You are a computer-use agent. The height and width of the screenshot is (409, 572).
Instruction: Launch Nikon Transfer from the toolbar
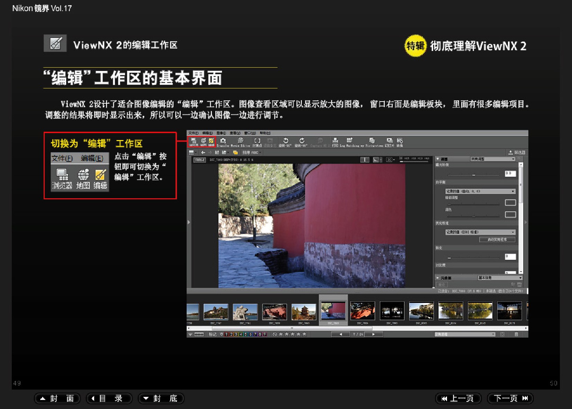(223, 142)
